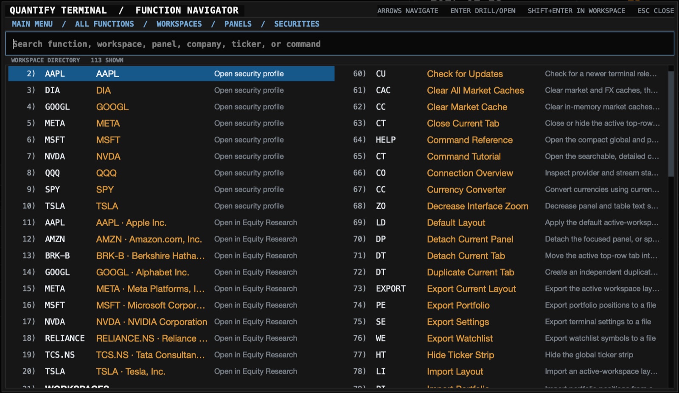The image size is (679, 393).
Task: Open MSFT · Microsoft Corporation row
Action: [171, 305]
